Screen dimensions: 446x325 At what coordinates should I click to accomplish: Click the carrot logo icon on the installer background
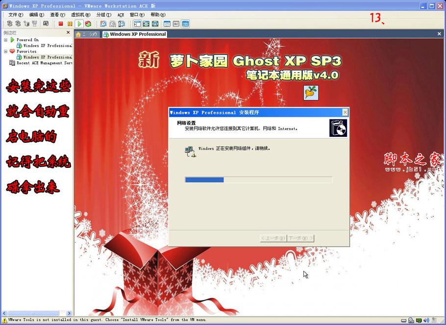pos(311,93)
